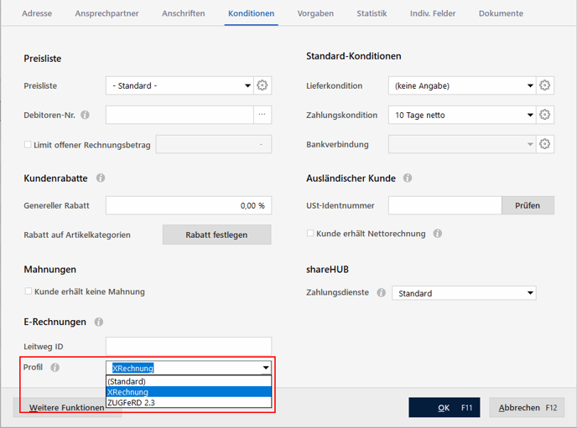This screenshot has height=428, width=577.
Task: Open settings gear next to Preisliste dropdown
Action: coord(262,85)
